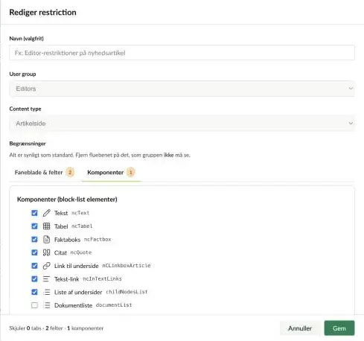Image resolution: width=364 pixels, height=341 pixels.
Task: Click the ncQuote alias label
Action: coord(81,252)
